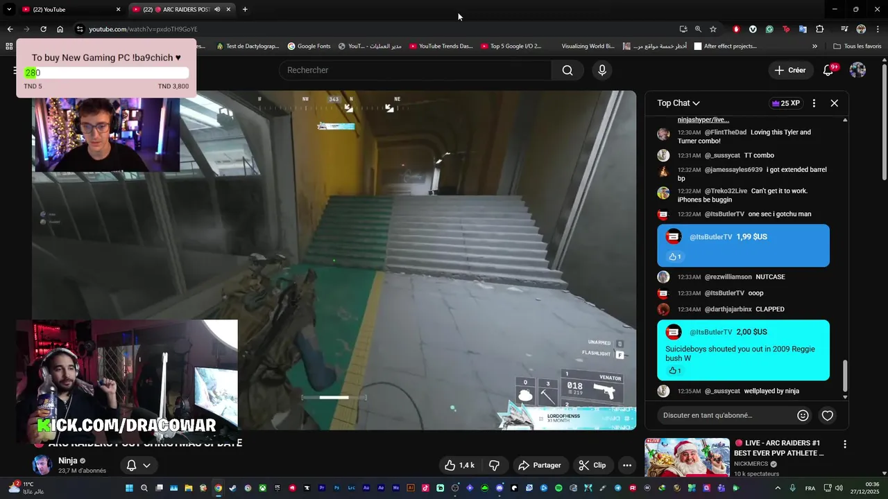Open YouTube Trends Dashboard bookmark
Image resolution: width=888 pixels, height=499 pixels.
click(x=441, y=46)
